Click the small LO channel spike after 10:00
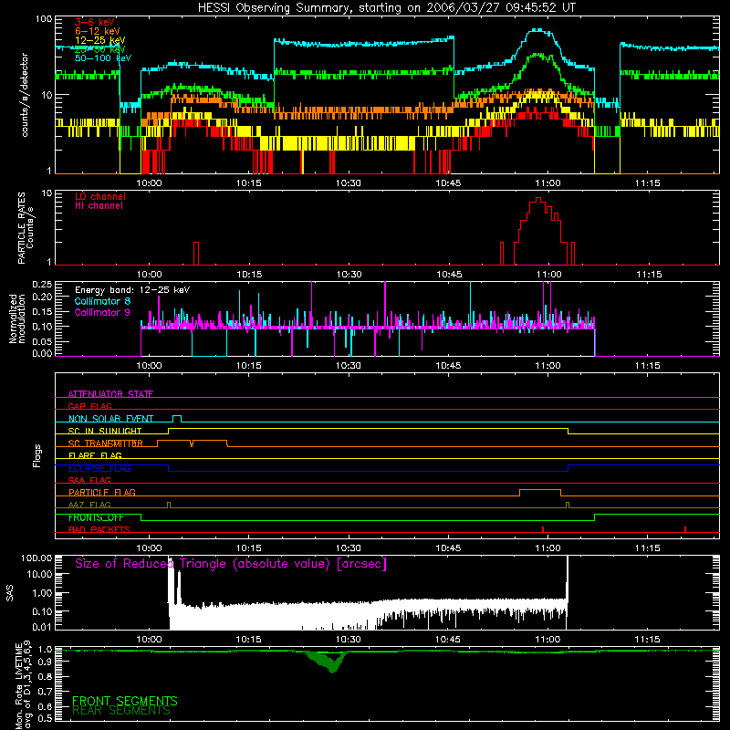 (x=196, y=253)
